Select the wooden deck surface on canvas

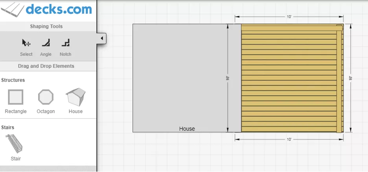(292, 78)
